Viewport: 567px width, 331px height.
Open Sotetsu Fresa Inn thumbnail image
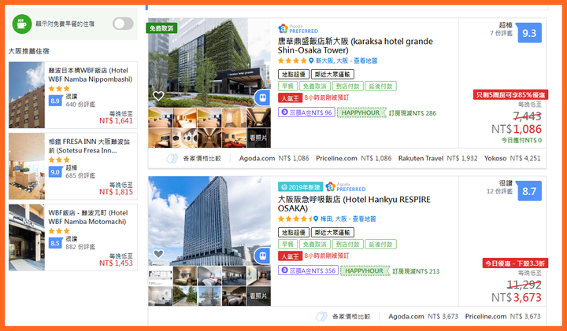point(27,166)
